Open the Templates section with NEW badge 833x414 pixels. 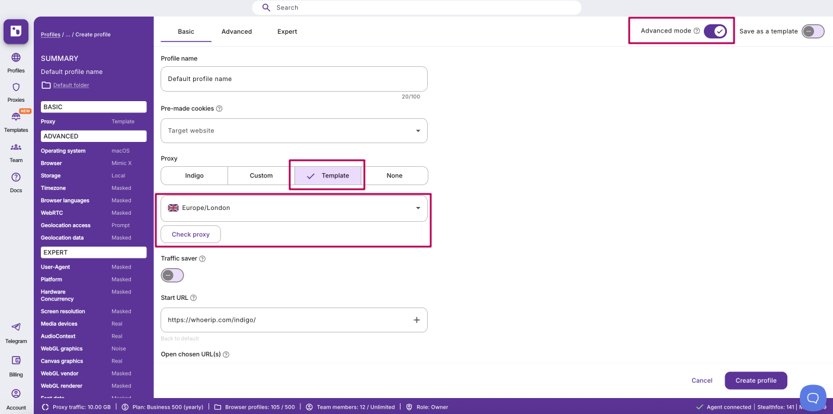15,122
